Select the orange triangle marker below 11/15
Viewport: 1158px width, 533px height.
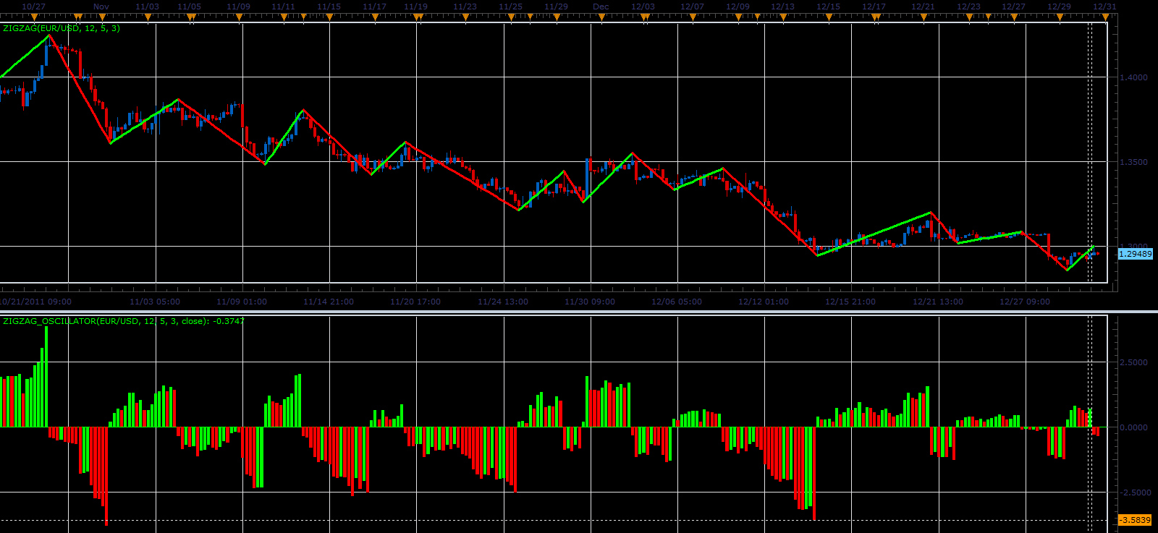tap(329, 18)
